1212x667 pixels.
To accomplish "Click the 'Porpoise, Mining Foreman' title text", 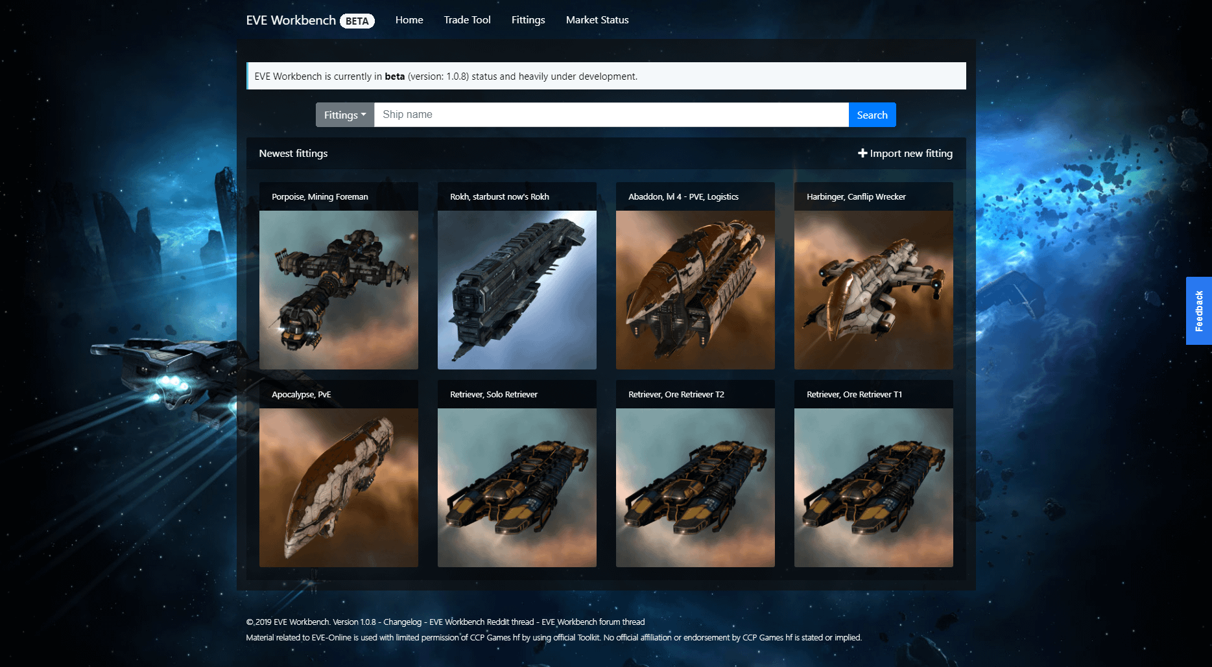I will (x=320, y=197).
